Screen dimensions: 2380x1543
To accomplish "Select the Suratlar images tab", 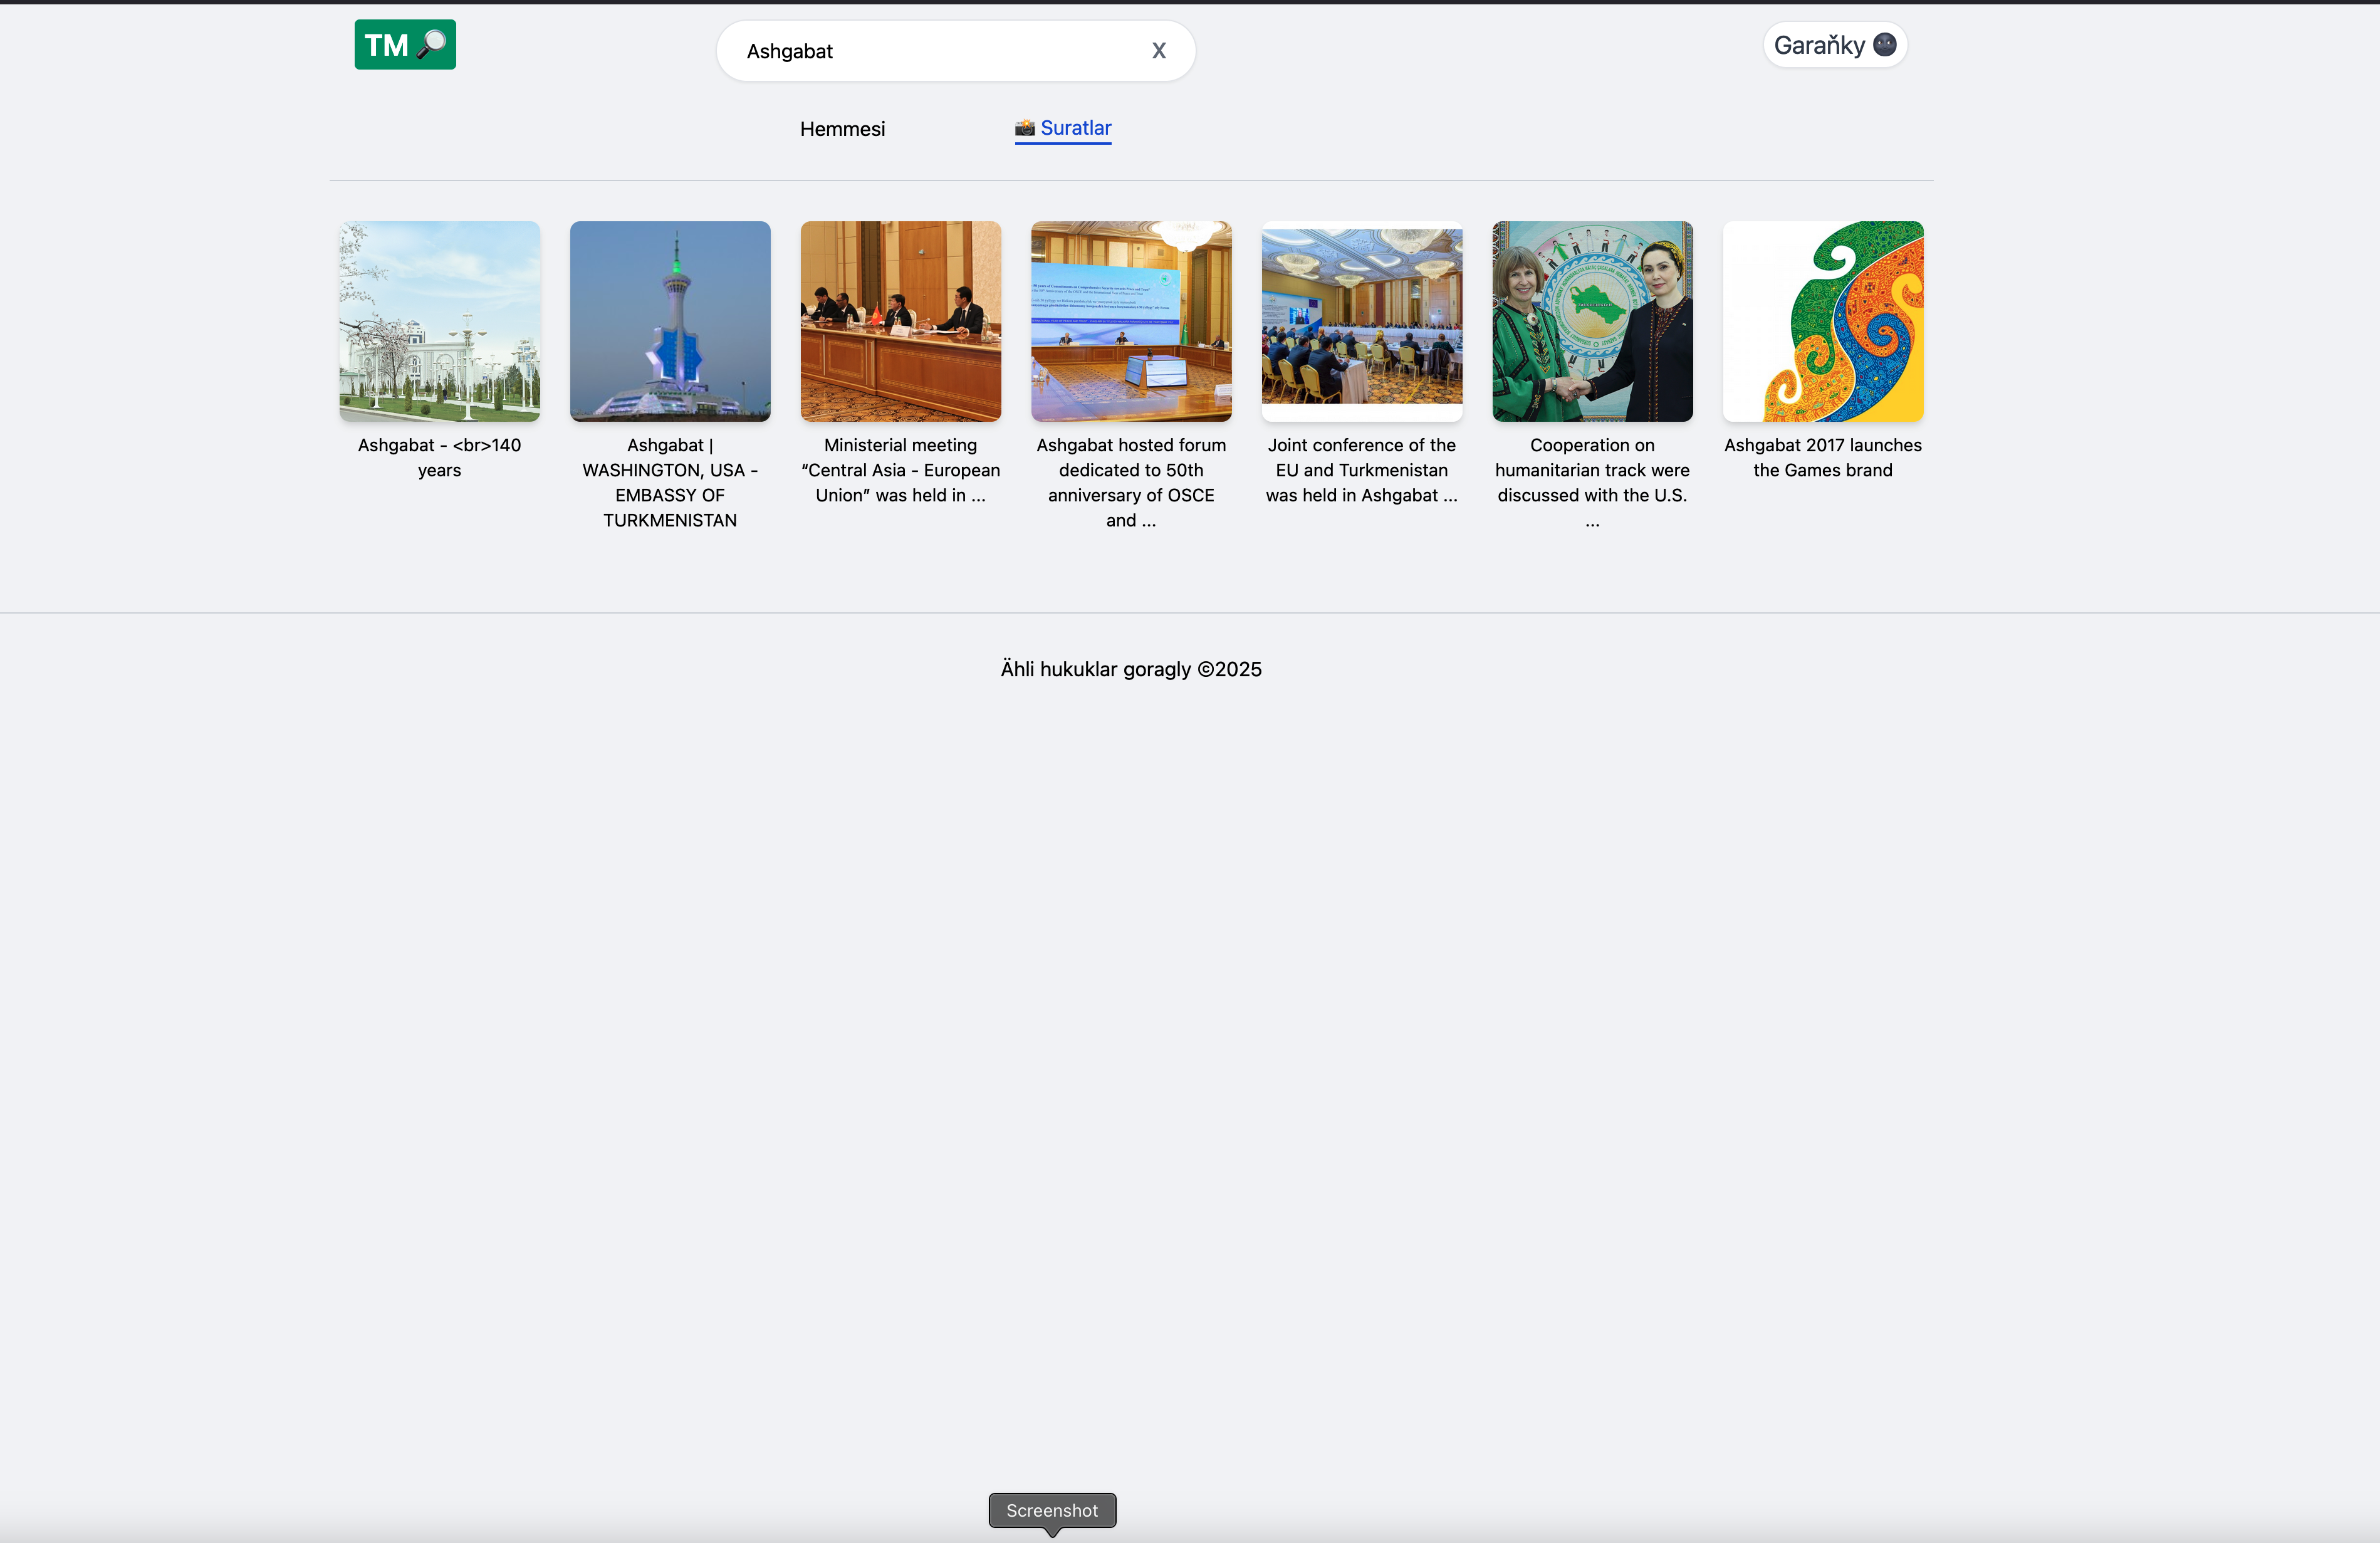I will [1063, 128].
